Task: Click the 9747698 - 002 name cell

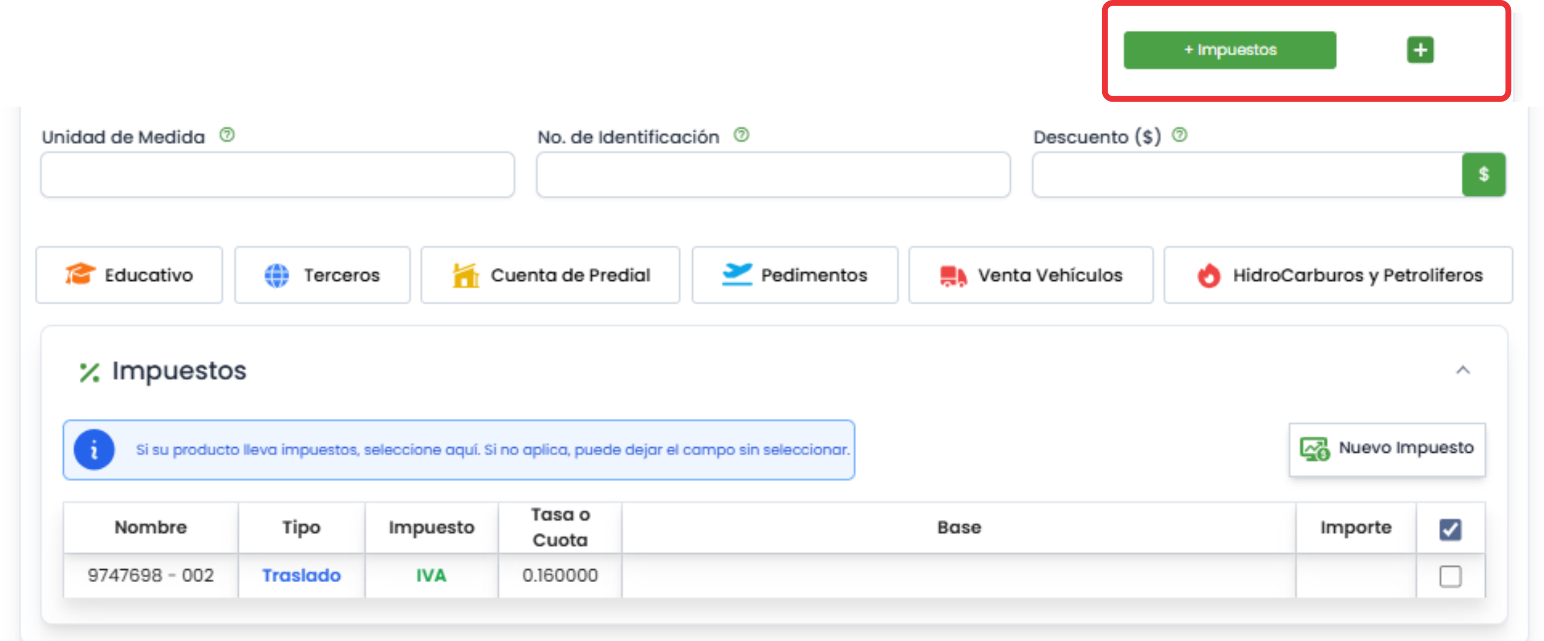Action: 151,576
